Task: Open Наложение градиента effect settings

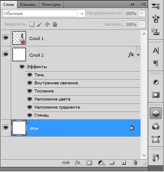Action: (x=57, y=107)
